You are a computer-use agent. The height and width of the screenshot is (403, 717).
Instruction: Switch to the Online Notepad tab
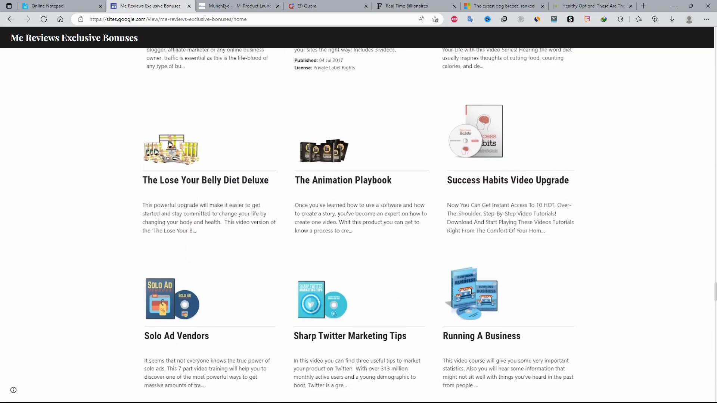pos(60,6)
